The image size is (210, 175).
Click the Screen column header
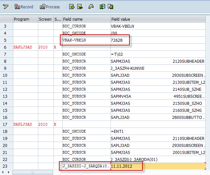(46, 19)
